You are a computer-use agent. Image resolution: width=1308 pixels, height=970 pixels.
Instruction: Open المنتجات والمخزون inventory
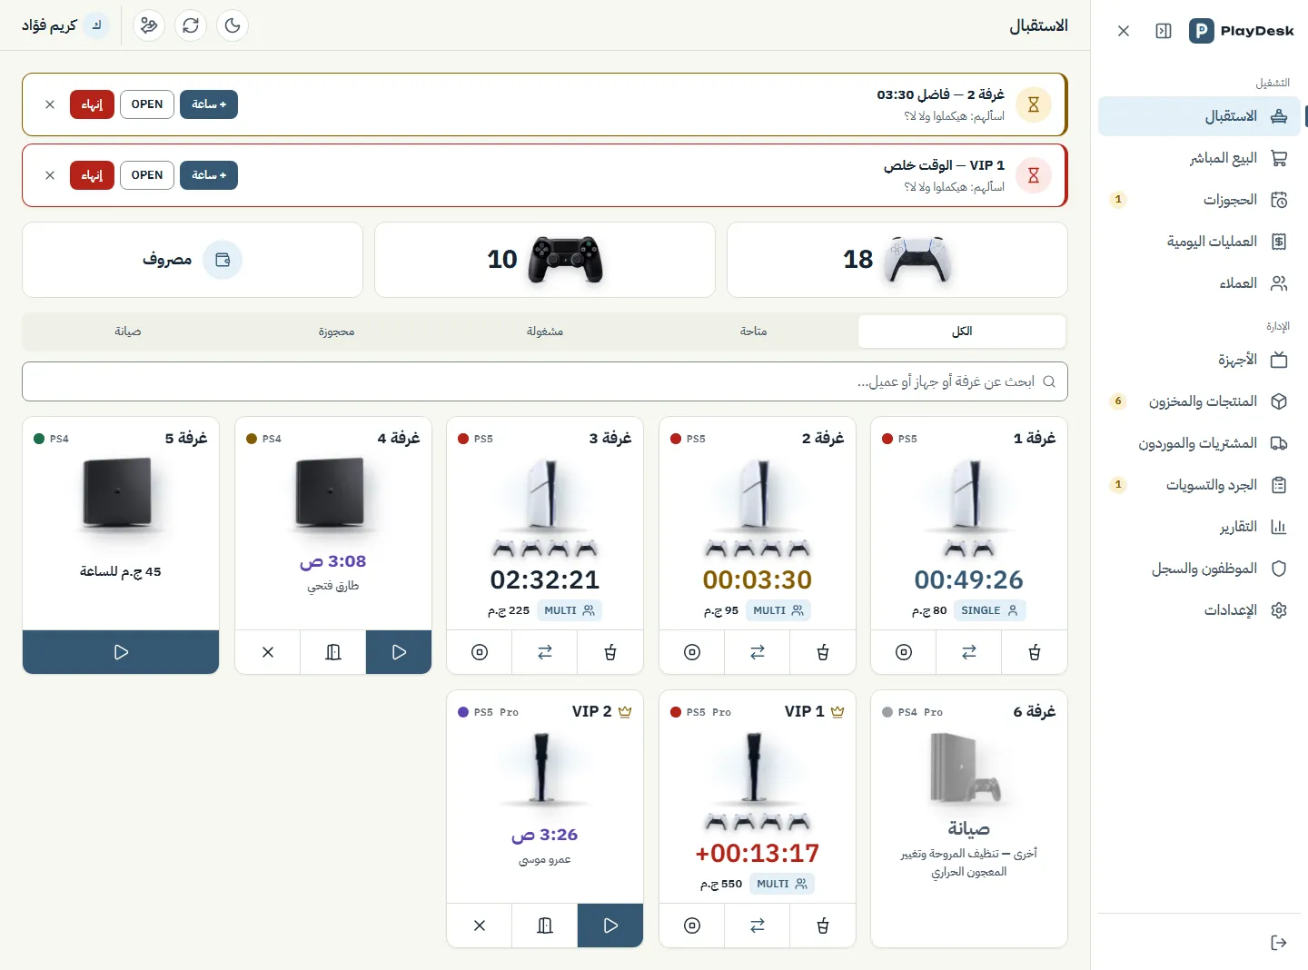pos(1199,401)
